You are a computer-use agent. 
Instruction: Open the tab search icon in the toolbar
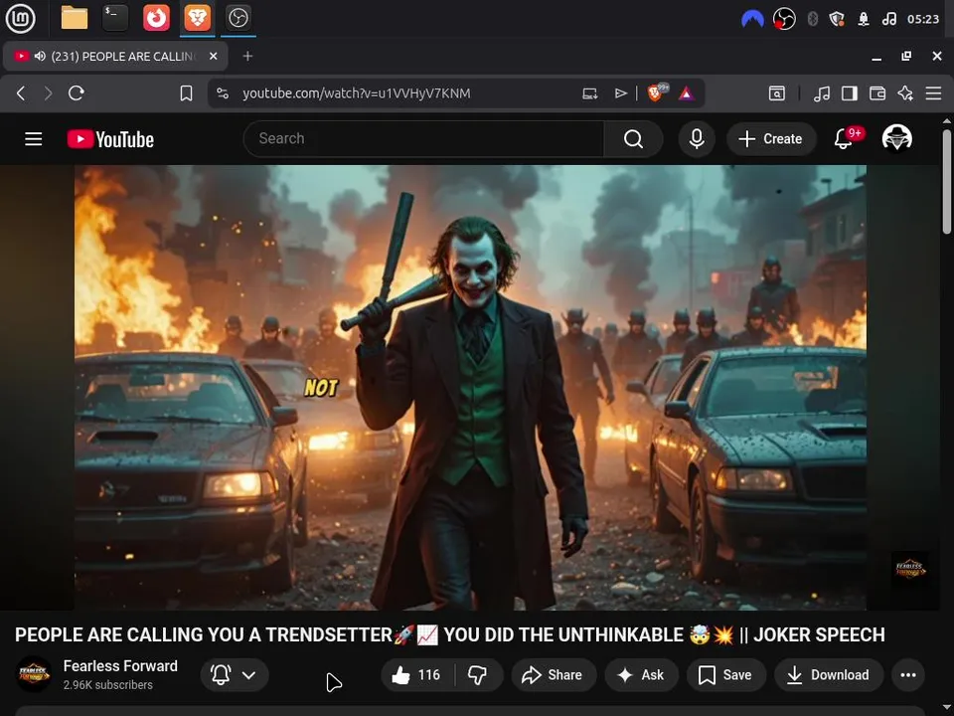(776, 93)
